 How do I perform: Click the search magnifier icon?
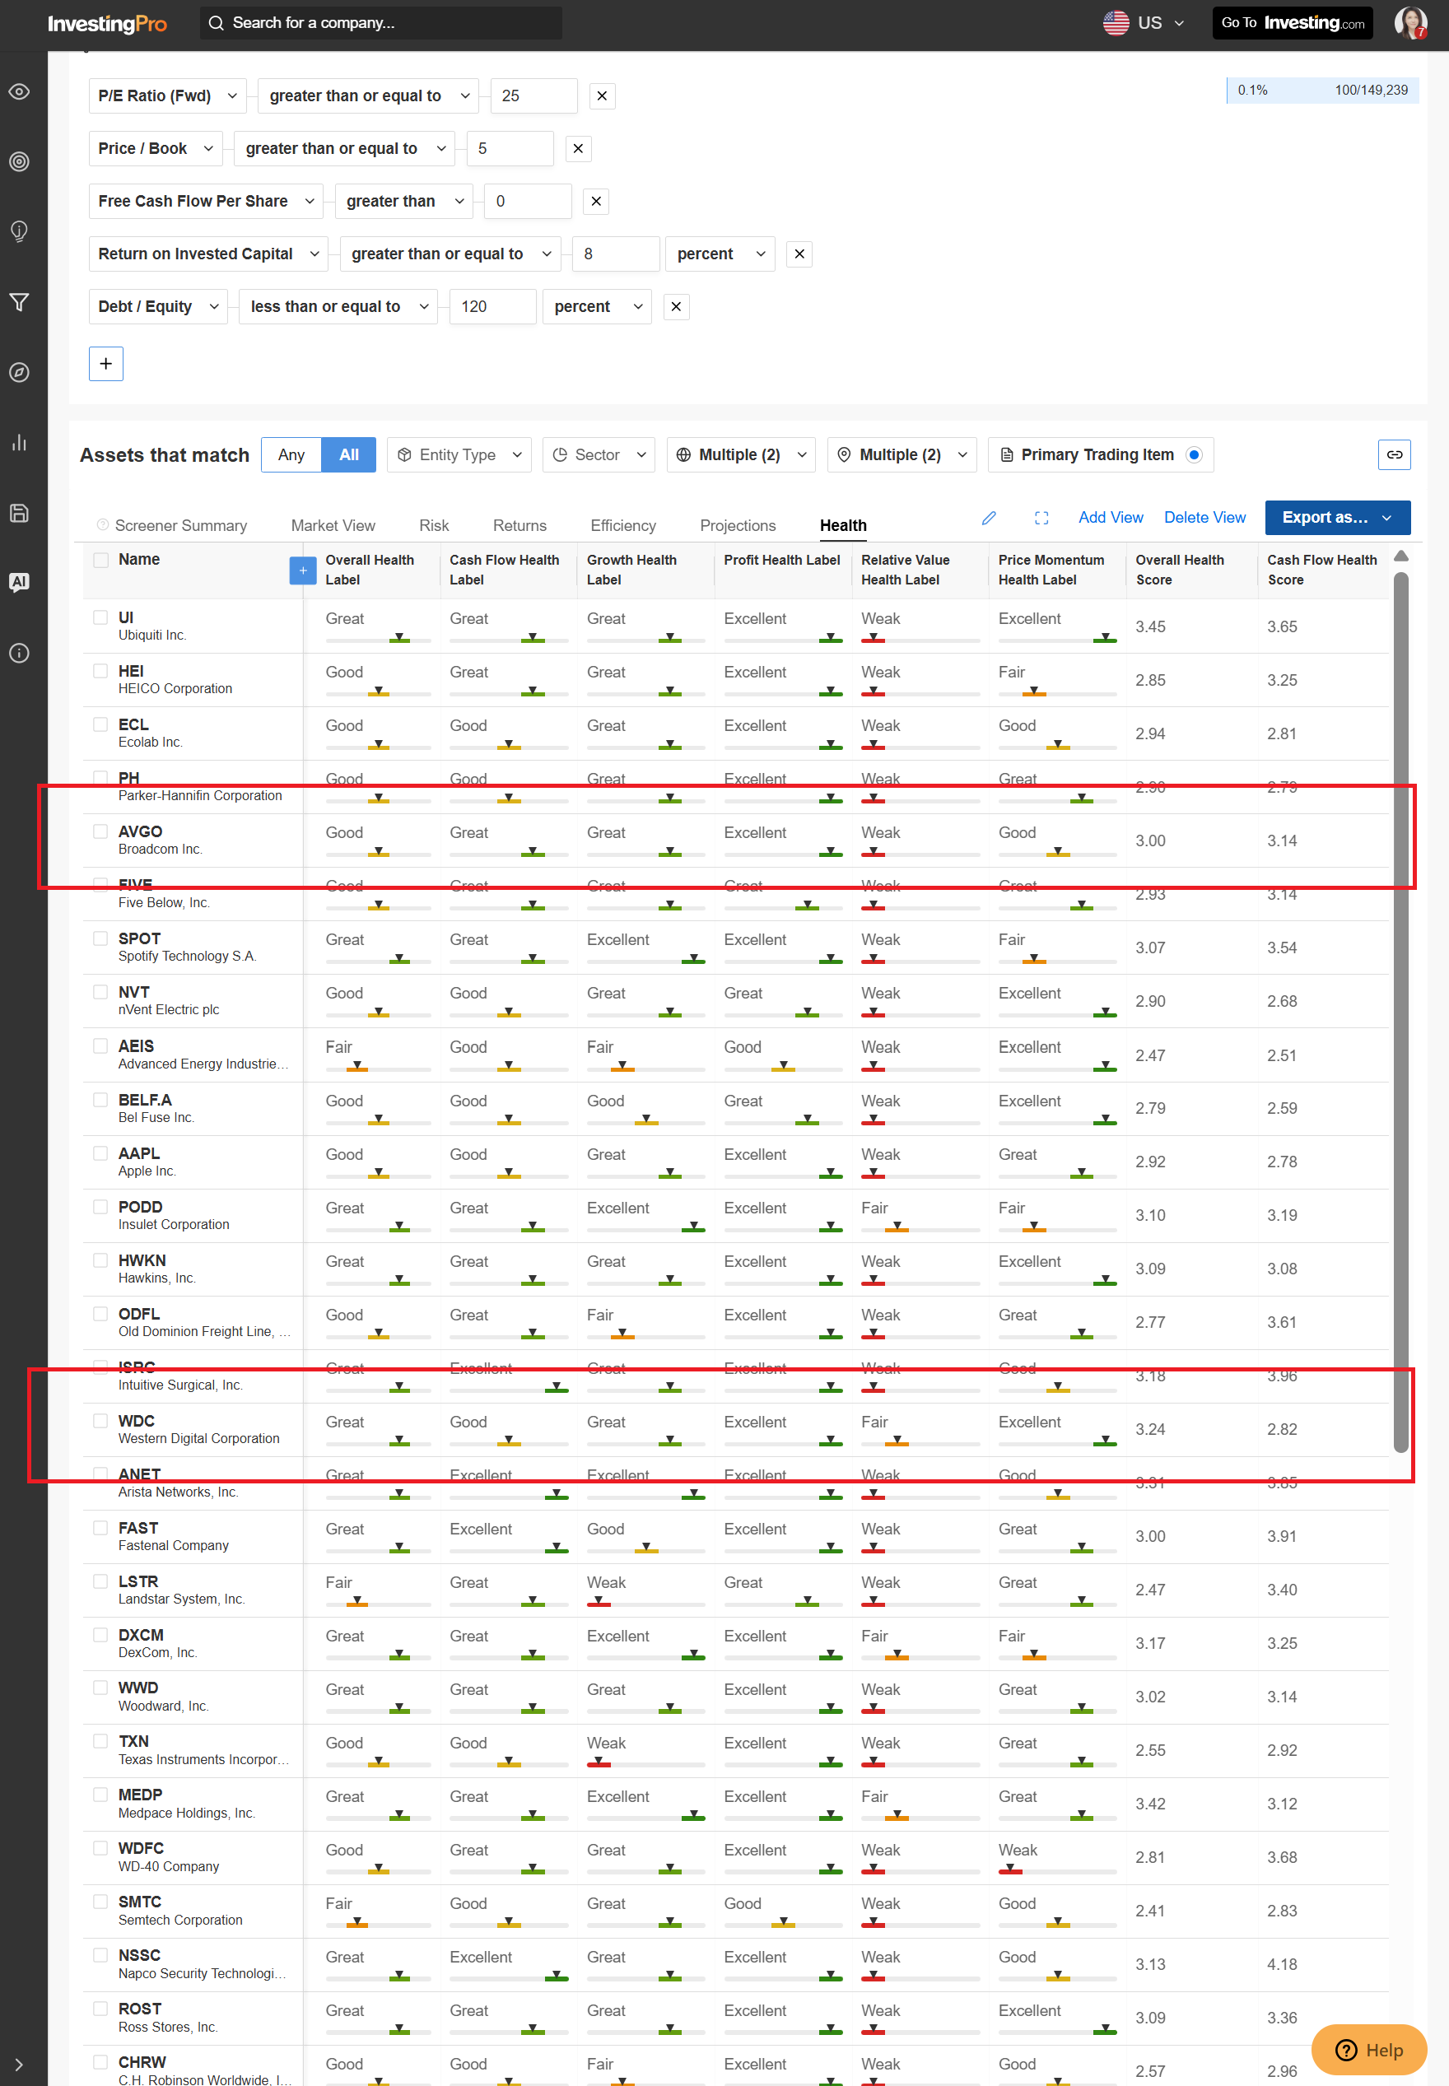216,23
